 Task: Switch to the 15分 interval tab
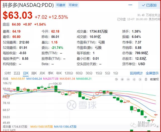click(x=99, y=73)
